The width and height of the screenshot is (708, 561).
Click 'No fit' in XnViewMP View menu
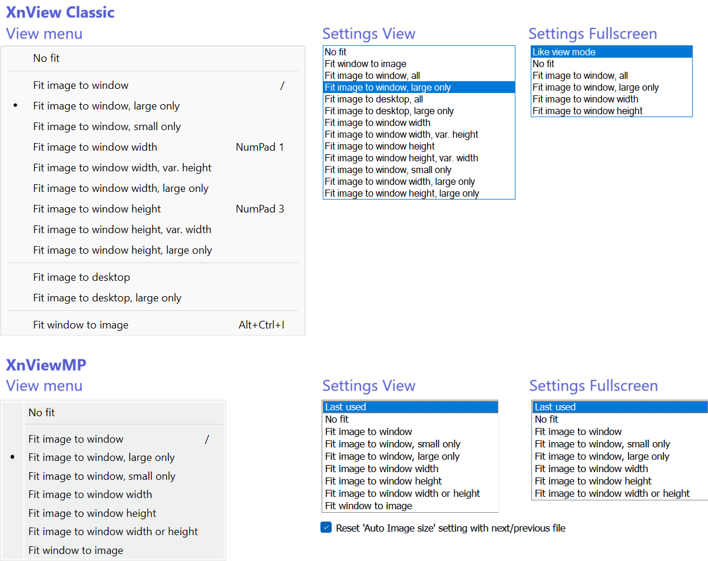[41, 413]
